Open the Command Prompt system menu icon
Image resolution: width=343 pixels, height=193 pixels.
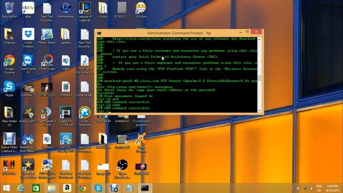99,33
